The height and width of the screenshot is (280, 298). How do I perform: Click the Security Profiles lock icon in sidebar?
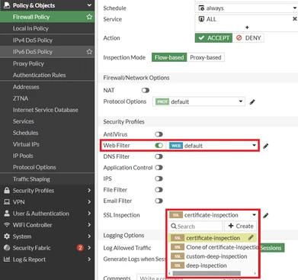pos(7,190)
